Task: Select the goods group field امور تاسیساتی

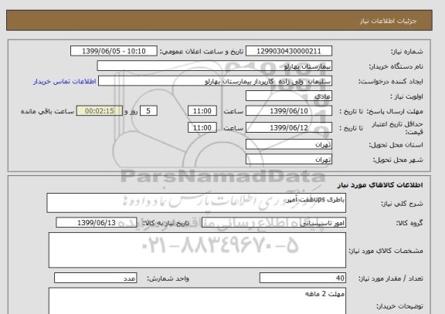Action: click(273, 223)
